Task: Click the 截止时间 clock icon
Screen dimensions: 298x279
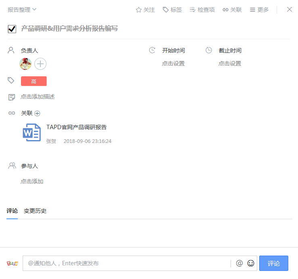Action: coord(209,50)
